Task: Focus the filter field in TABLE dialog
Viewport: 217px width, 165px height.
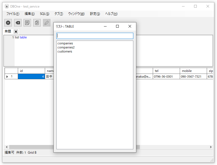Action: coord(95,36)
